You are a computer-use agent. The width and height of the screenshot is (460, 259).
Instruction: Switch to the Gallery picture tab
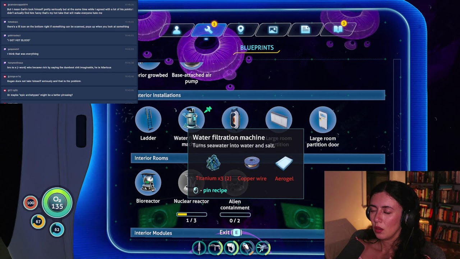pos(273,30)
